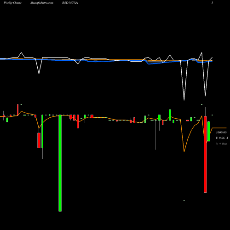Click the 'BSE 937921' symbol label
The height and width of the screenshot is (230, 230).
pyautogui.click(x=70, y=3)
